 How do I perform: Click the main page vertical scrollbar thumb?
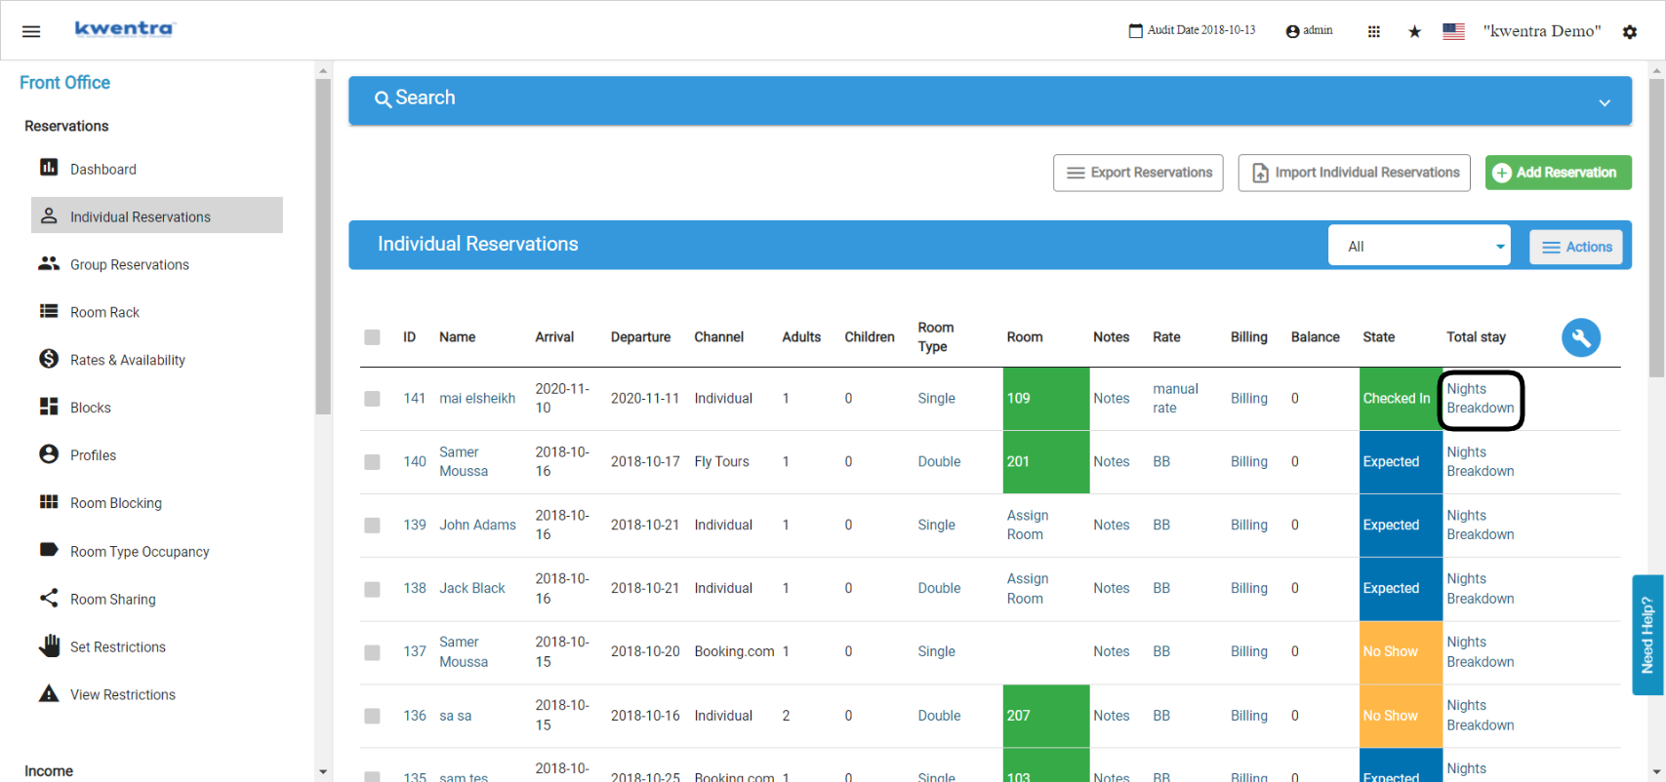1656,228
